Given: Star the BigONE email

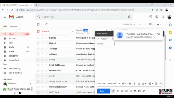Looking at the screenshot, I should (x=42, y=38).
